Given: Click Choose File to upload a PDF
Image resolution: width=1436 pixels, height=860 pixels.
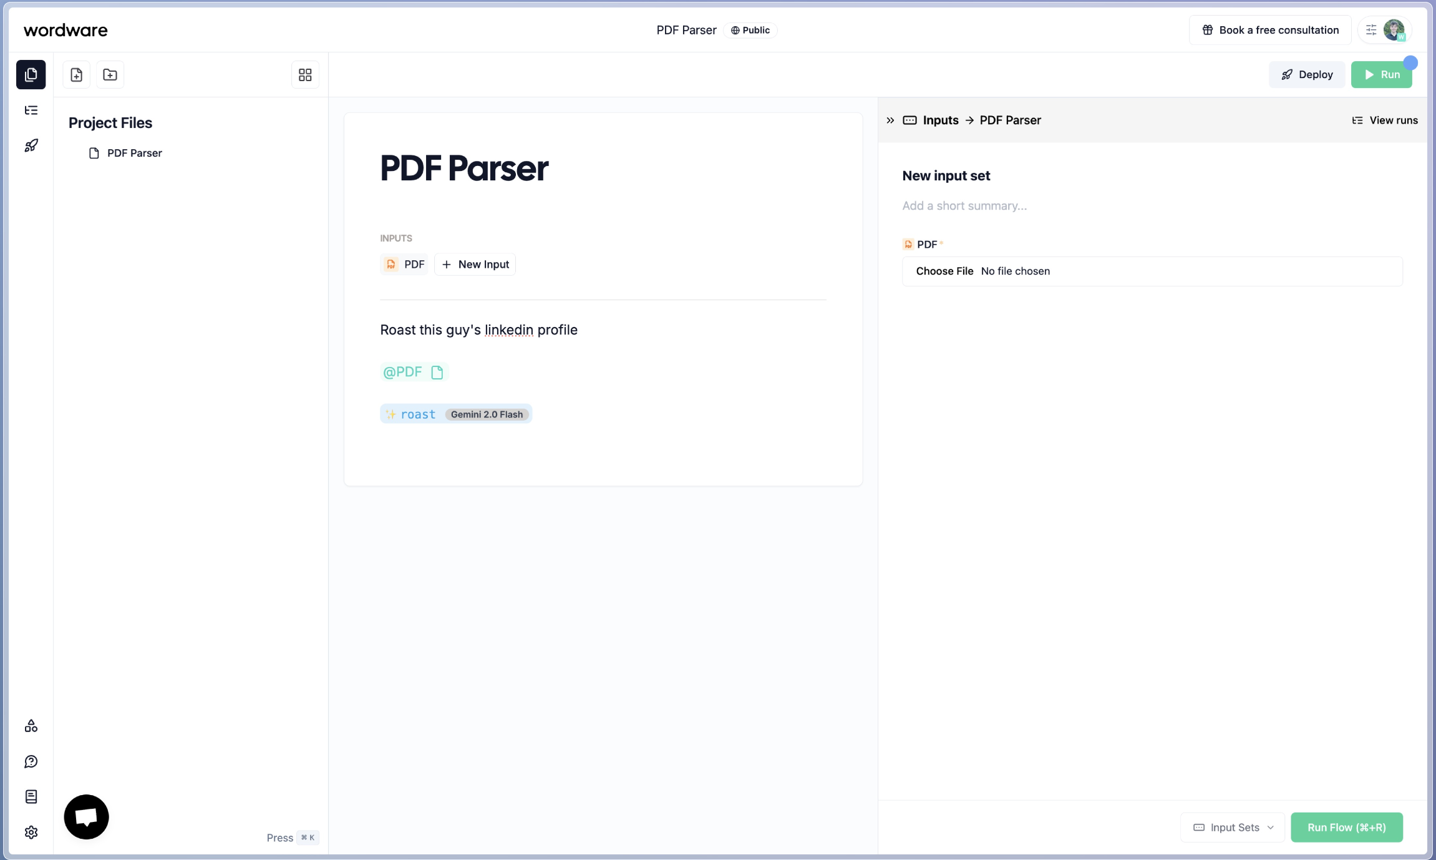Looking at the screenshot, I should [944, 271].
